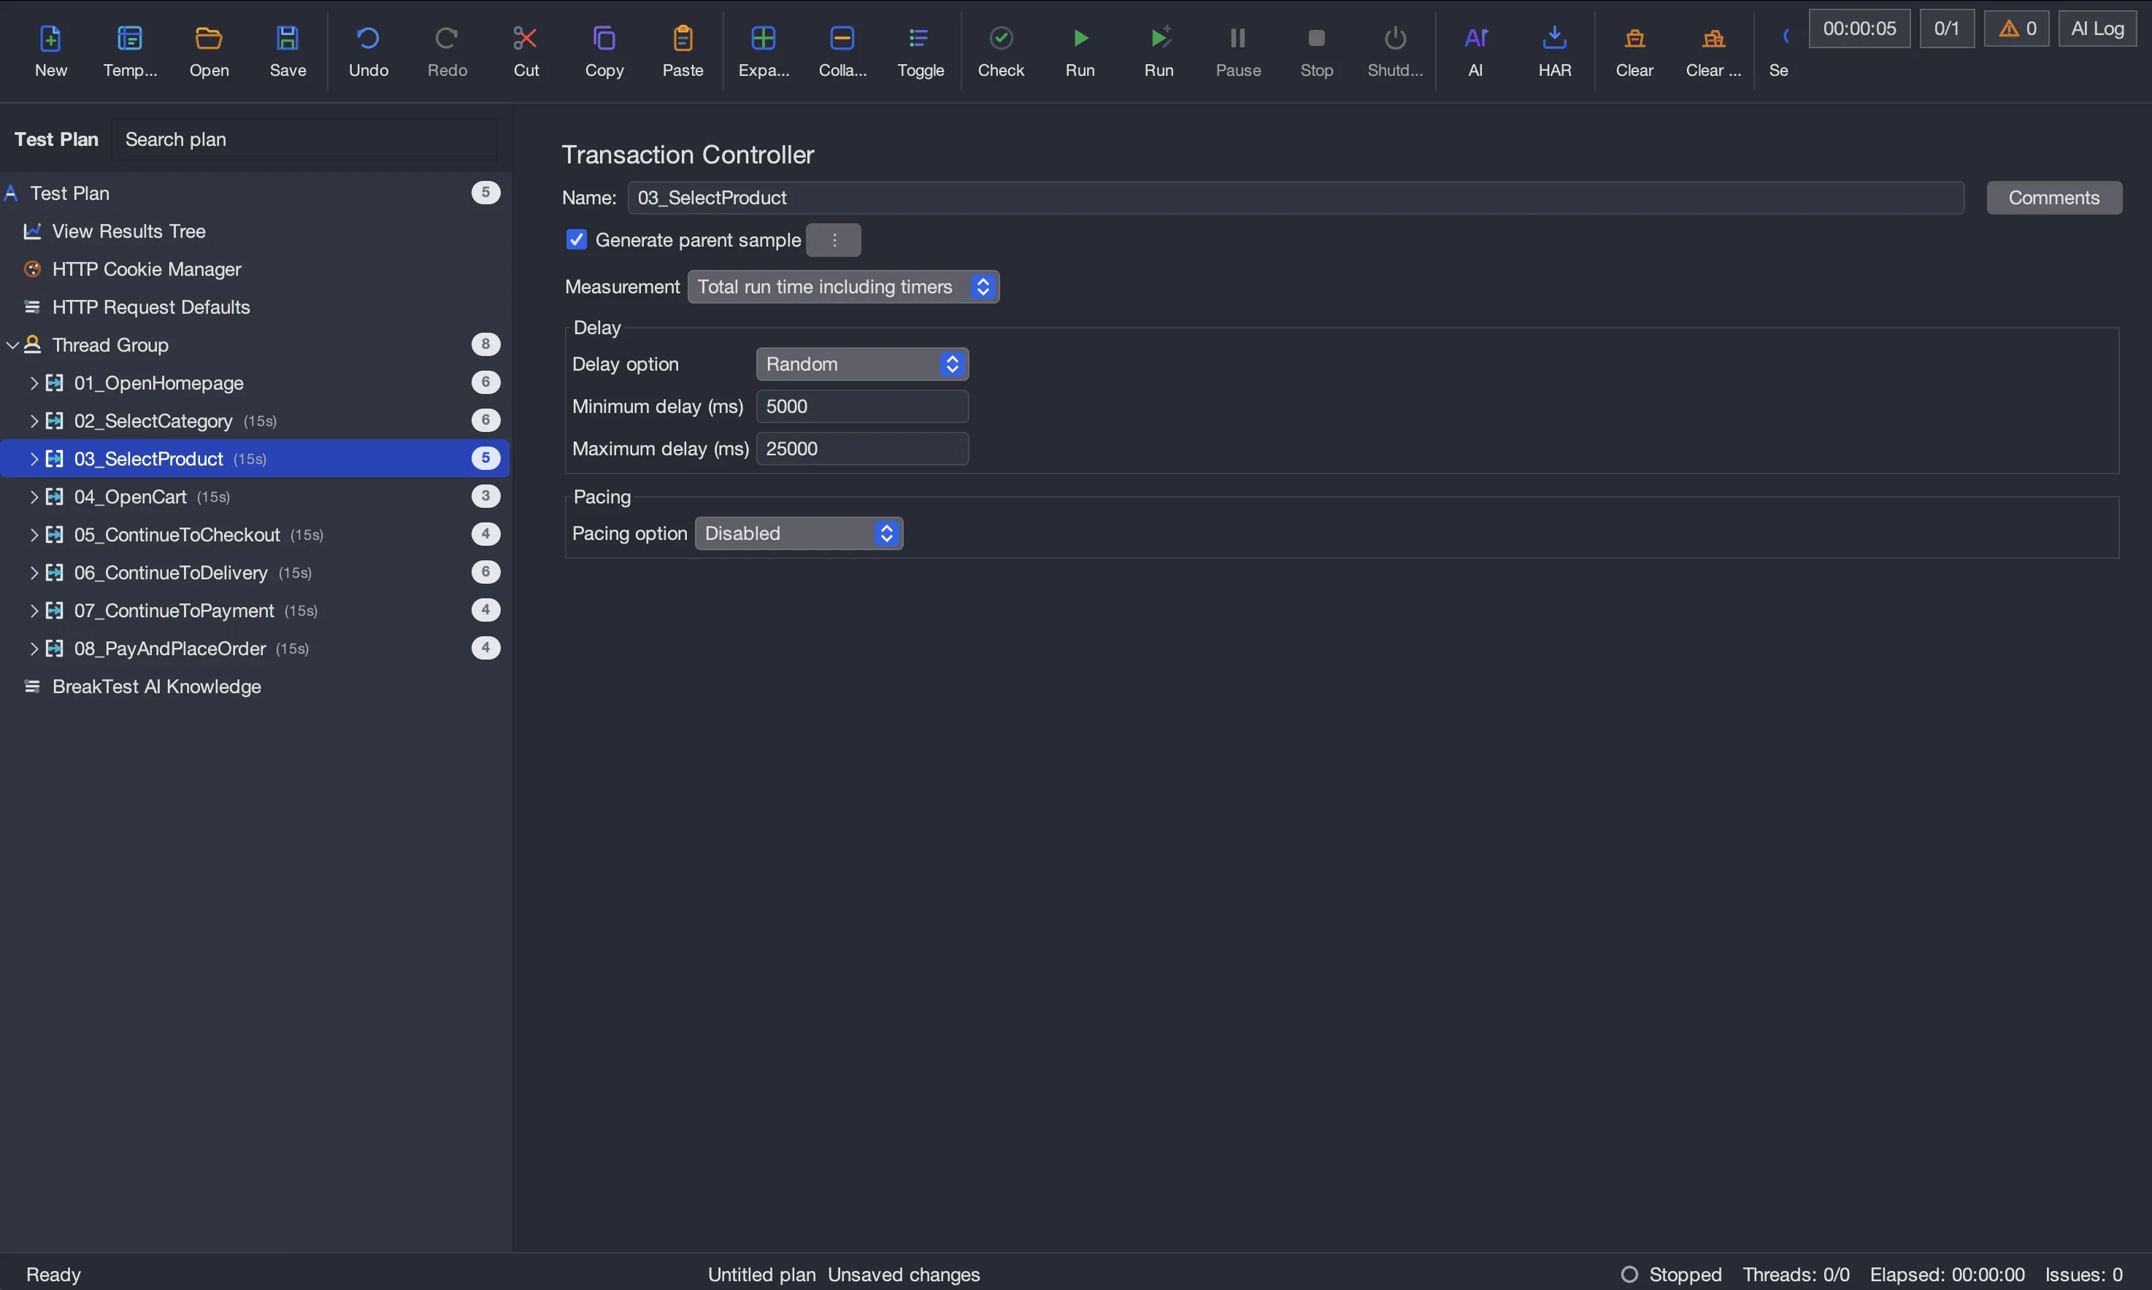Click the 0/1 thread counter
This screenshot has height=1290, width=2152.
[1947, 28]
